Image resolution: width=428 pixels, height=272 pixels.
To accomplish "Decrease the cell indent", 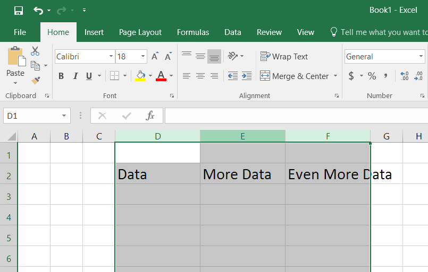I will (232, 76).
